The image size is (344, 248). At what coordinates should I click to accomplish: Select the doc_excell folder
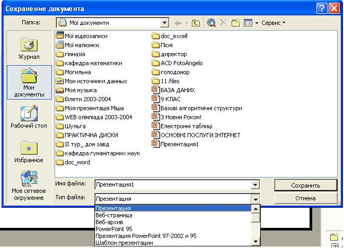tap(170, 36)
